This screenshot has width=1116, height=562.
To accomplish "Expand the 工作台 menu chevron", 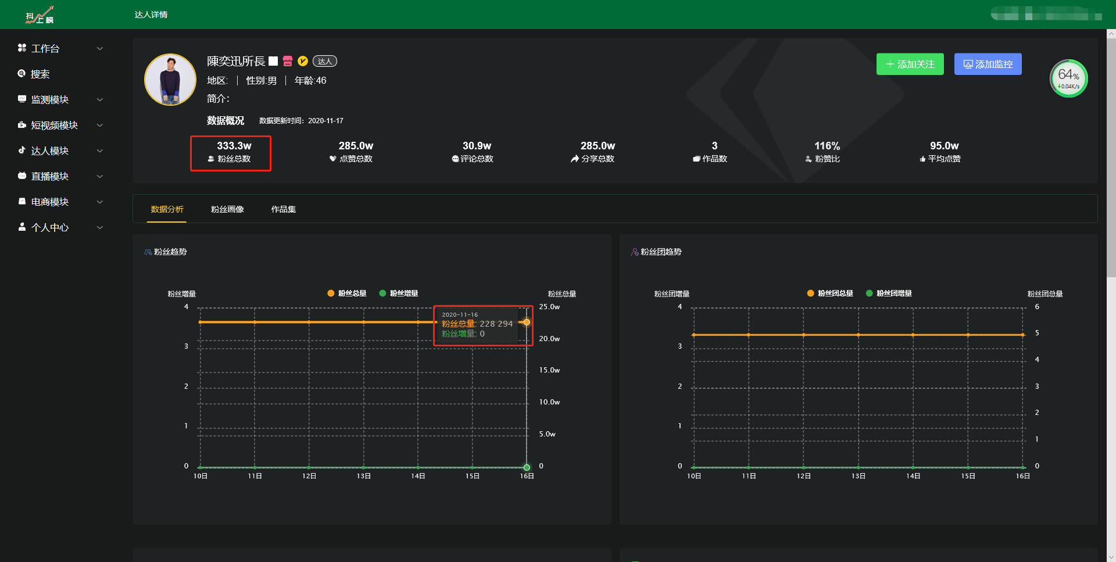I will [100, 48].
